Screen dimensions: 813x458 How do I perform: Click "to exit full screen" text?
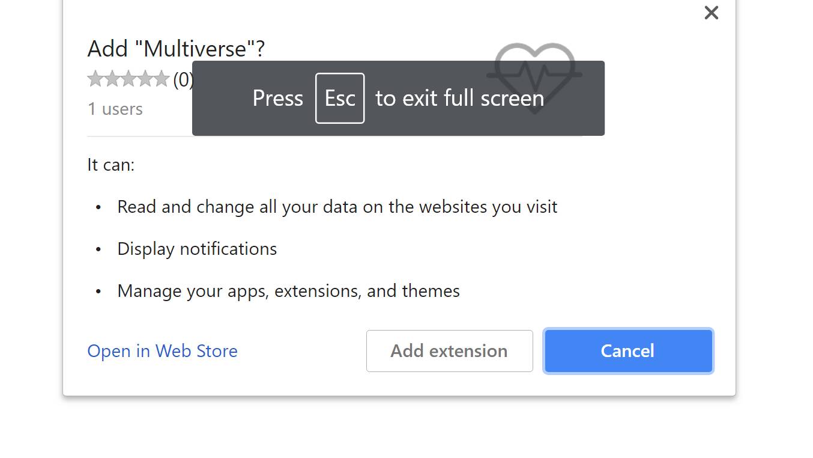459,98
